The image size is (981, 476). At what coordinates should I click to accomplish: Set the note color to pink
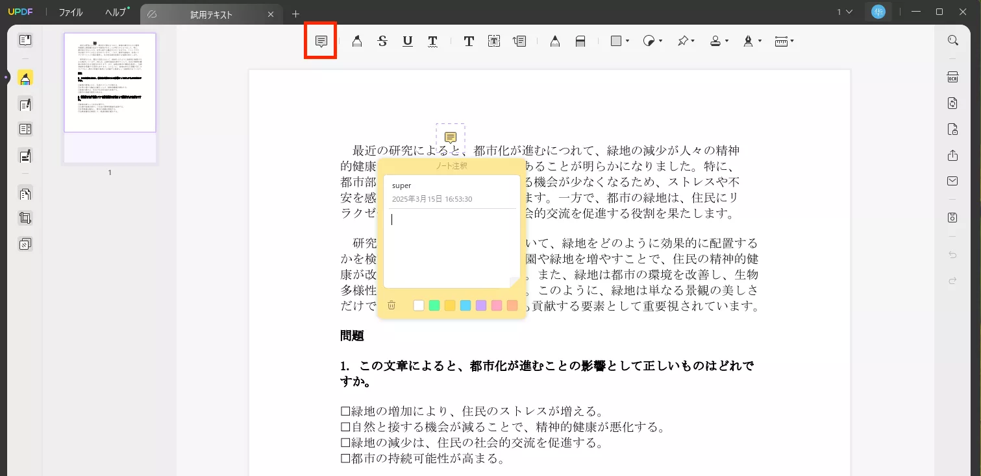pos(497,305)
